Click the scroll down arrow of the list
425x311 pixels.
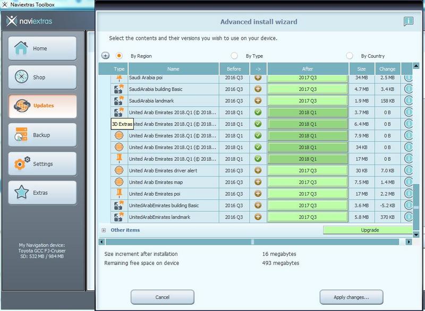416,235
